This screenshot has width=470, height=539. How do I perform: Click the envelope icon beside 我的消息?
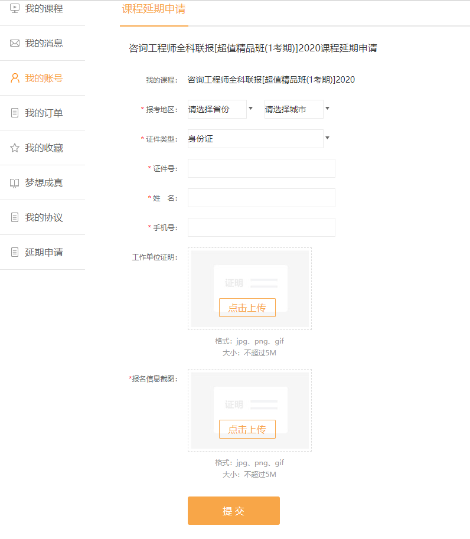click(15, 44)
